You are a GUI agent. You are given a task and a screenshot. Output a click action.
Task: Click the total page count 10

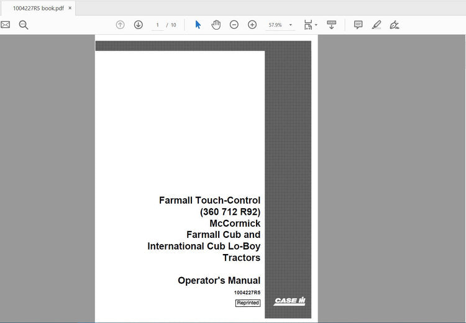tap(173, 25)
